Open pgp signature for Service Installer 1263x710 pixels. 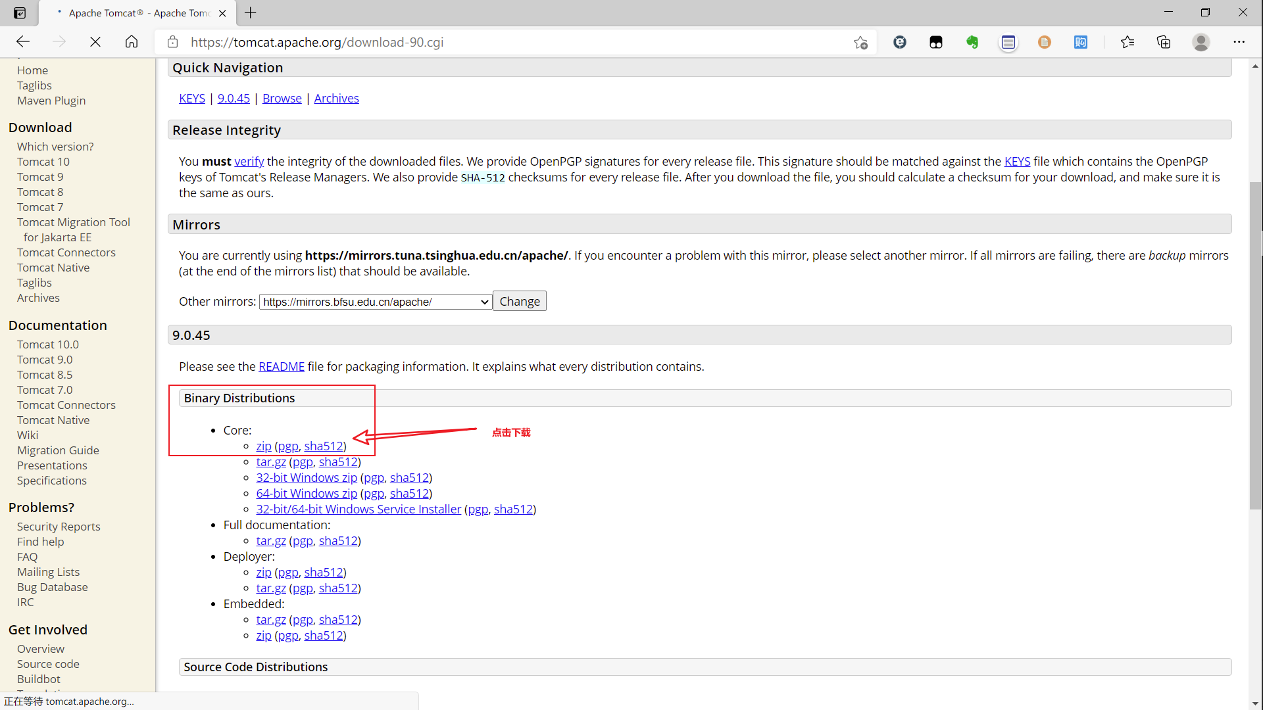478,509
